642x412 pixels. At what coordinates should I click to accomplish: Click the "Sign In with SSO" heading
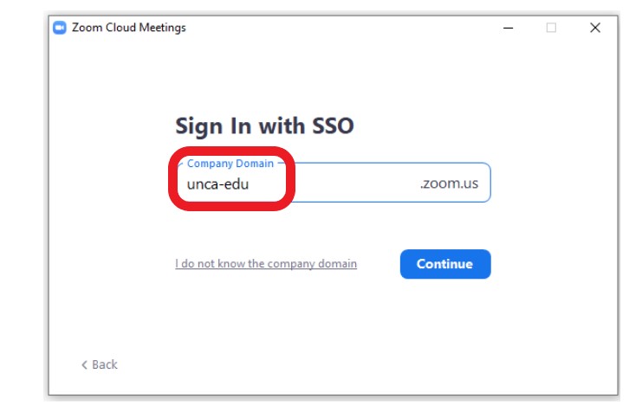264,126
